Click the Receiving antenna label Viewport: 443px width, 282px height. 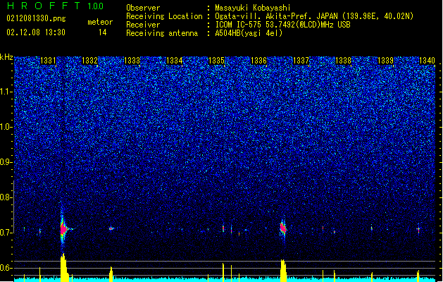point(162,33)
